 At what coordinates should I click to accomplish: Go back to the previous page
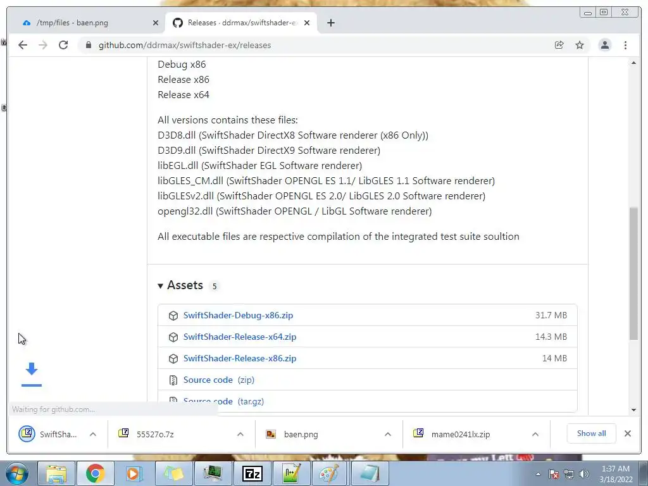23,45
